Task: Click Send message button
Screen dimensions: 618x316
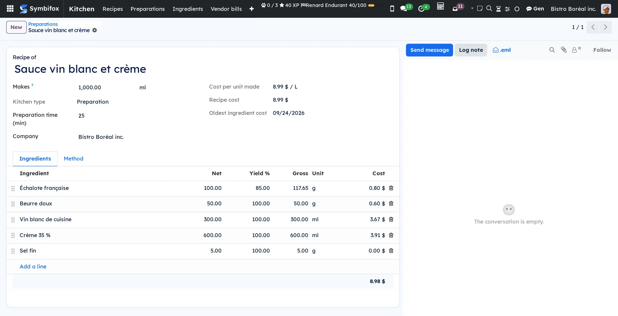Action: point(430,50)
